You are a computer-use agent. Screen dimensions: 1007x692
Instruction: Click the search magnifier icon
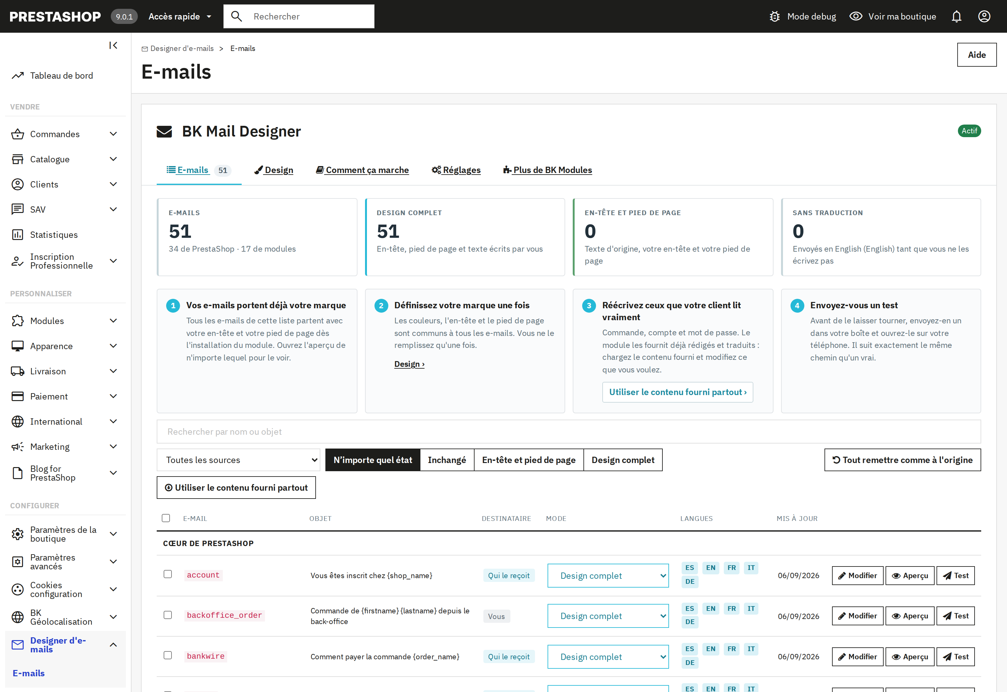point(236,16)
